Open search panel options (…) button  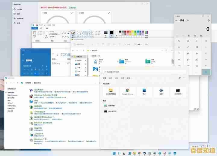pyautogui.click(x=184, y=78)
